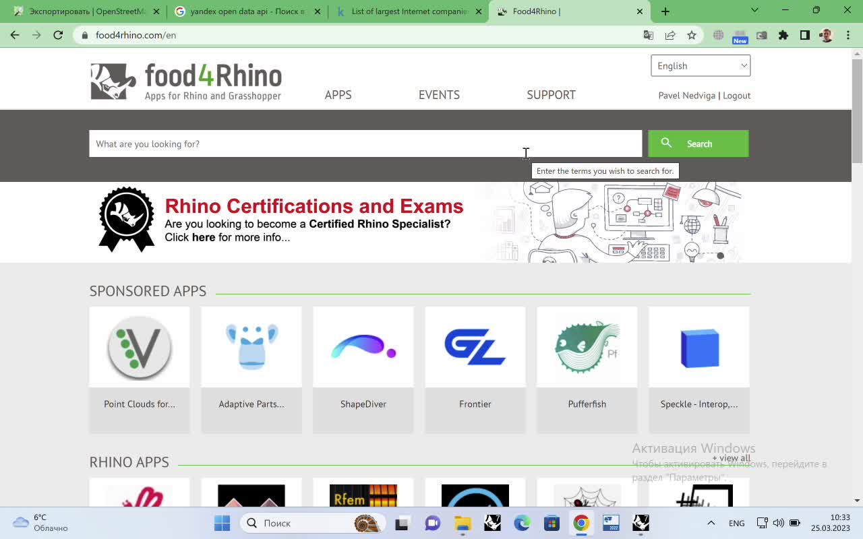Show hidden system tray icons
The width and height of the screenshot is (863, 539).
711,523
